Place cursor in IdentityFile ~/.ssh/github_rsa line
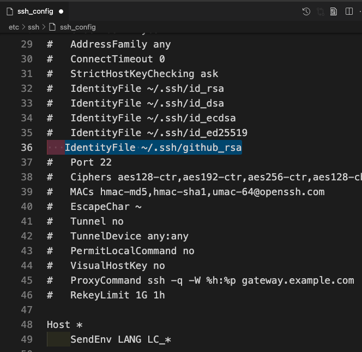The image size is (362, 352). pyautogui.click(x=153, y=148)
